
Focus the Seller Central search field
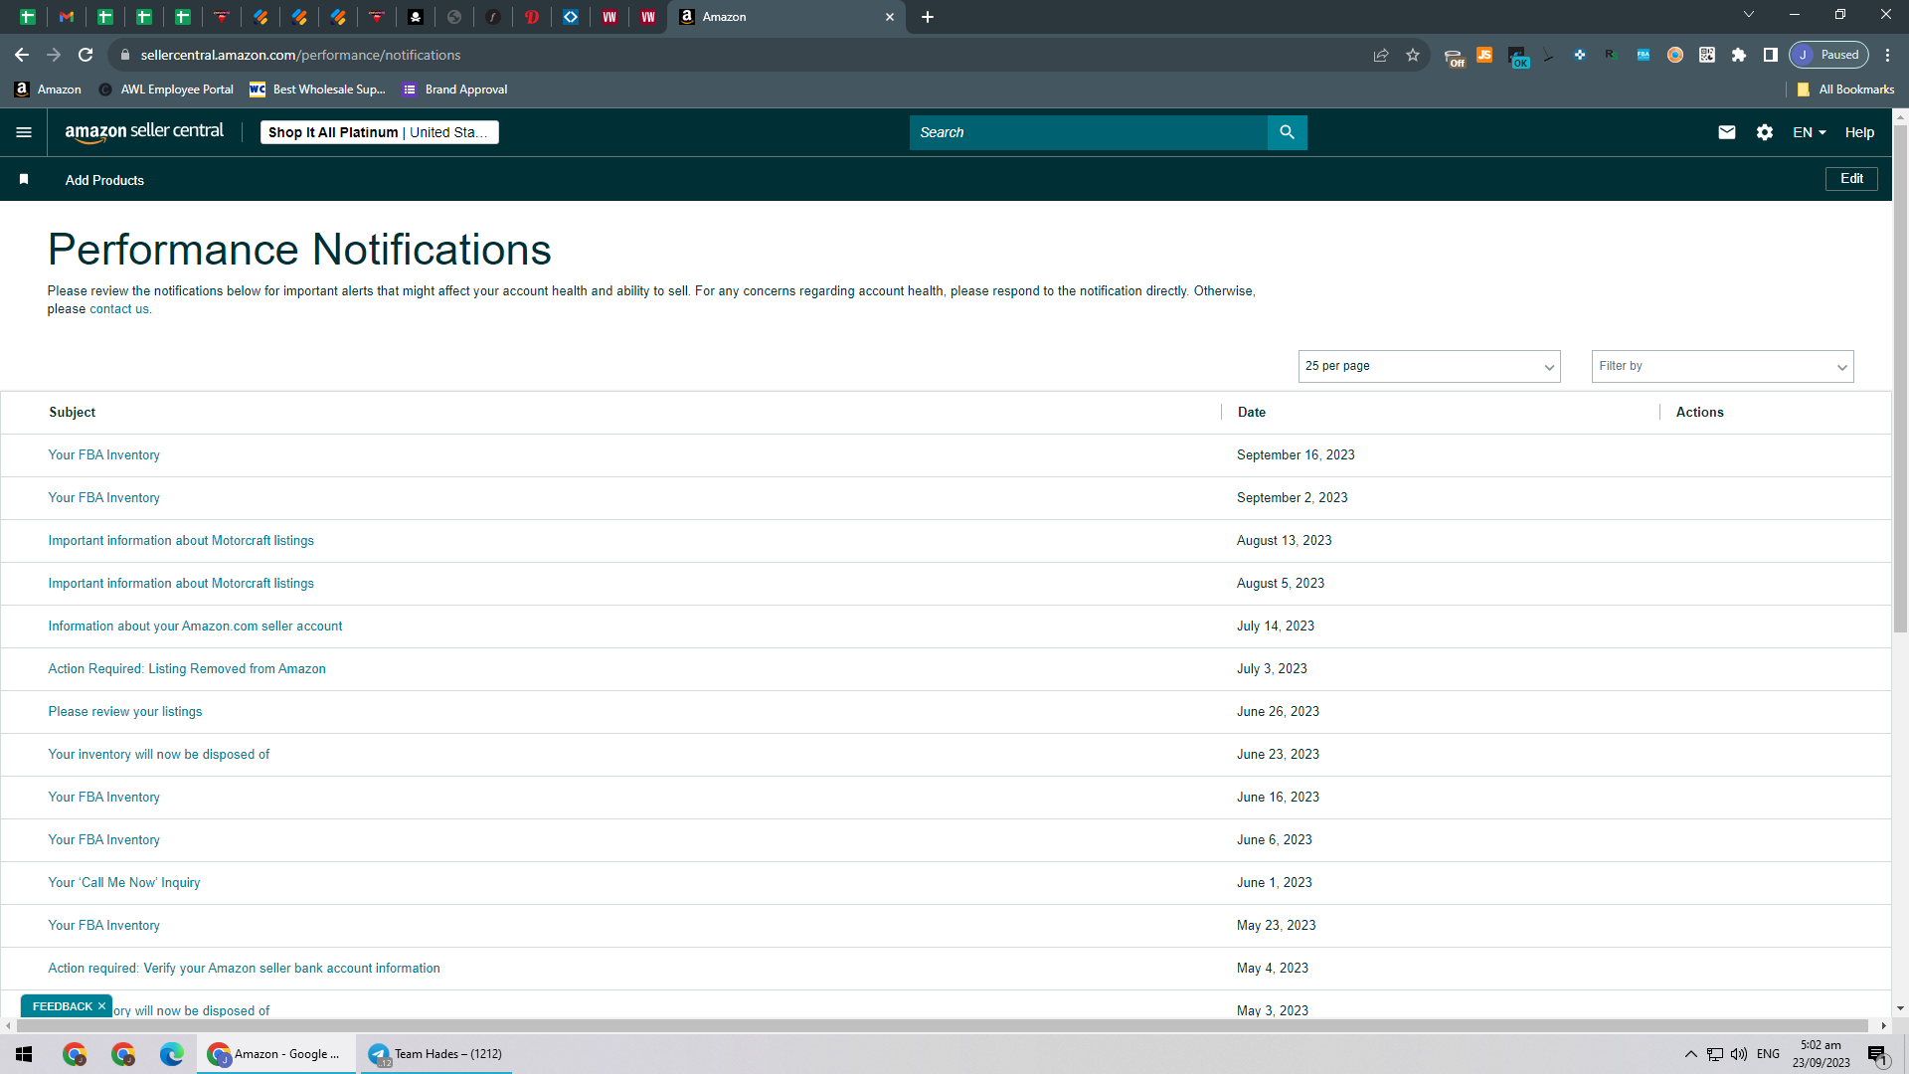click(x=1089, y=132)
